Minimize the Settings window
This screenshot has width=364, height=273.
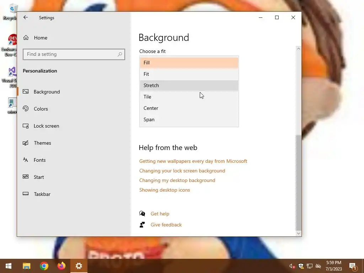click(261, 17)
